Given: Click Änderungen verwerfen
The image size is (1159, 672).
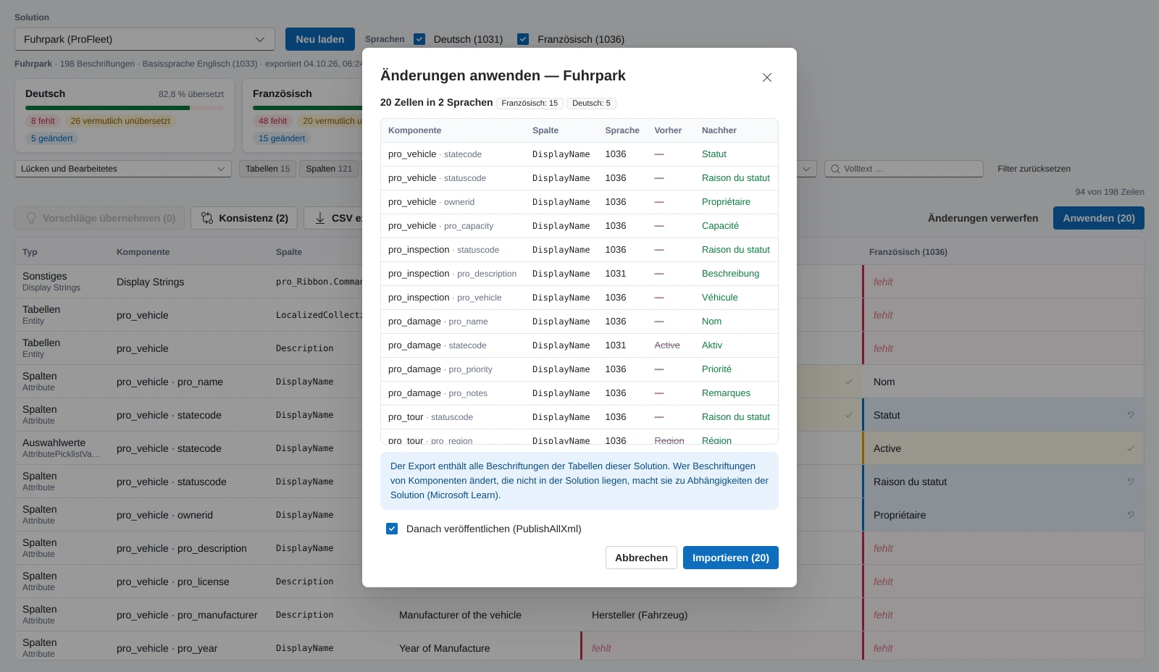Looking at the screenshot, I should 983,218.
